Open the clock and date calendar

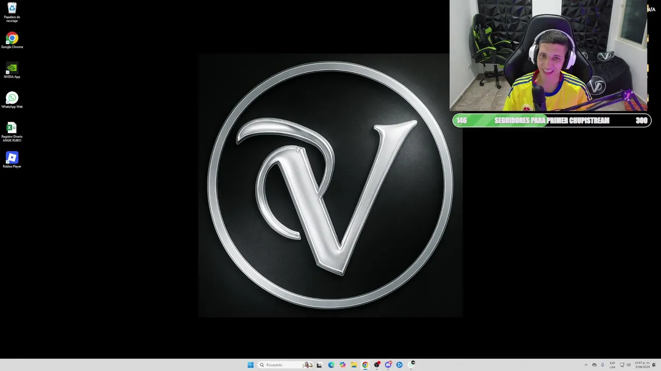[642, 365]
